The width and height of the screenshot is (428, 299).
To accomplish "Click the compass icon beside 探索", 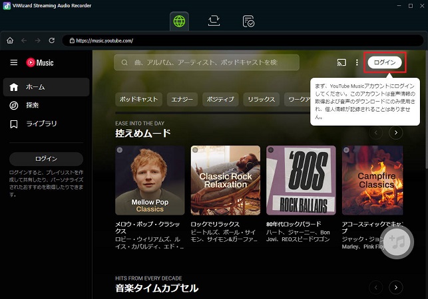I will [14, 105].
